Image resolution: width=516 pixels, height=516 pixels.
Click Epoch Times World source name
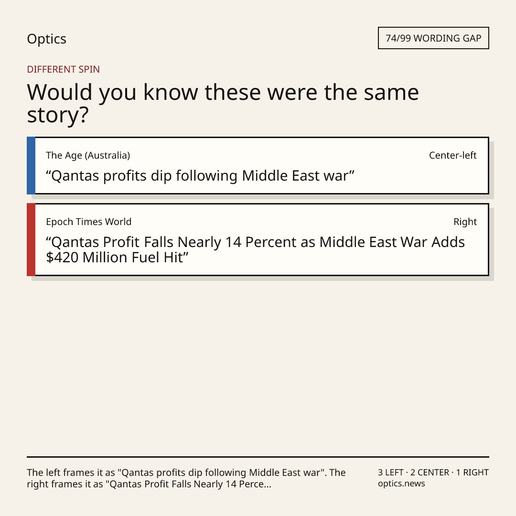89,222
